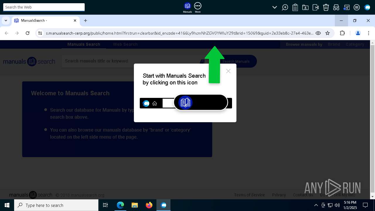Click the blue swirl browser logo top right
375x211 pixels.
click(367, 8)
